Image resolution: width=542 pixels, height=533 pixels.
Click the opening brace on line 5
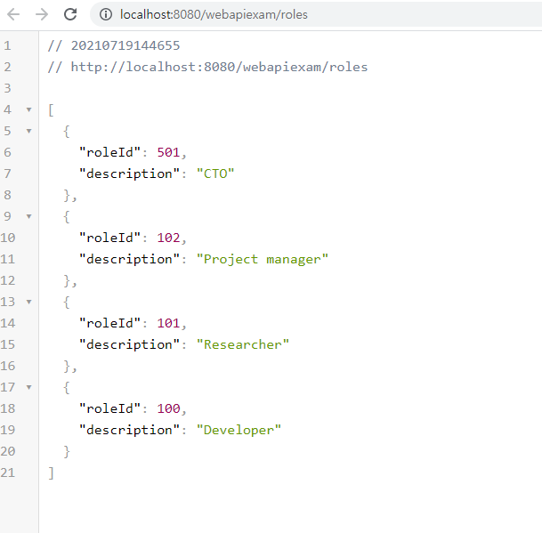click(x=67, y=132)
